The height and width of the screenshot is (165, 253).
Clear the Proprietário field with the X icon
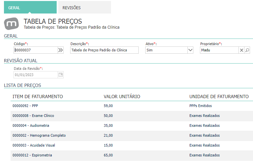241,50
